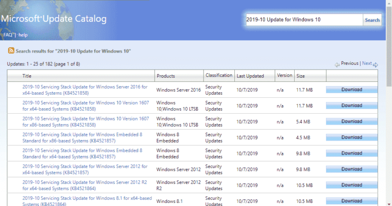
Task: Focus the search box containing '2019-10 Update for Windows 10'
Action: pyautogui.click(x=304, y=20)
